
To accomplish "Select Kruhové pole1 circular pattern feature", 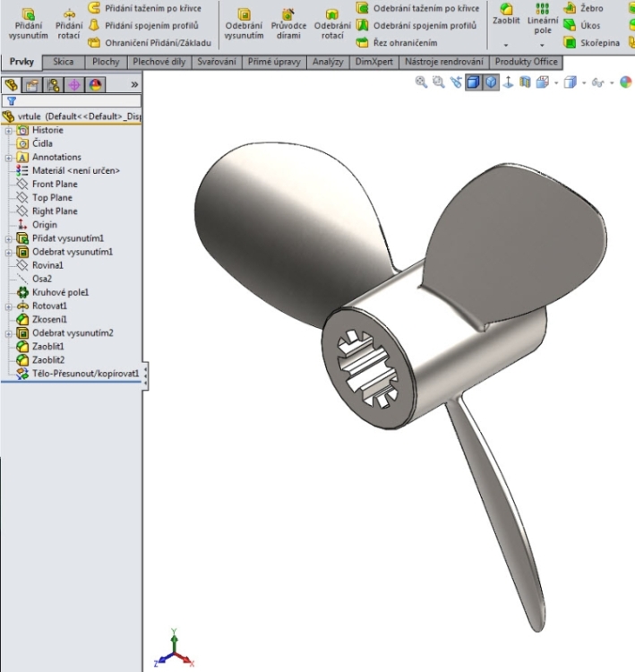I will (53, 292).
